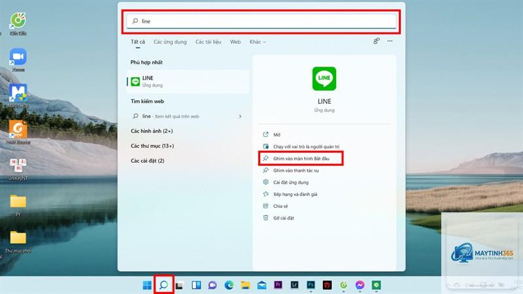
Task: Click the 'Tìm kiếm web' heading
Action: tap(147, 101)
